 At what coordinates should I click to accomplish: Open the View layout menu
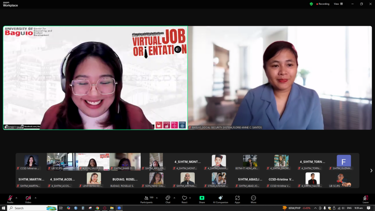tap(338, 4)
